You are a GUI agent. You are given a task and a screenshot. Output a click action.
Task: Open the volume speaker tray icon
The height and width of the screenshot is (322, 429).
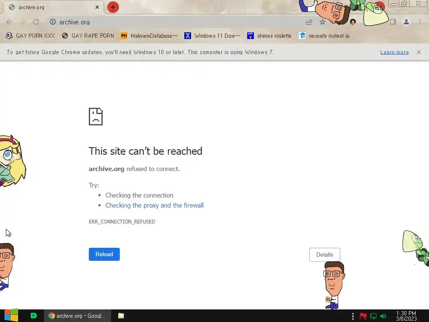[x=383, y=316]
